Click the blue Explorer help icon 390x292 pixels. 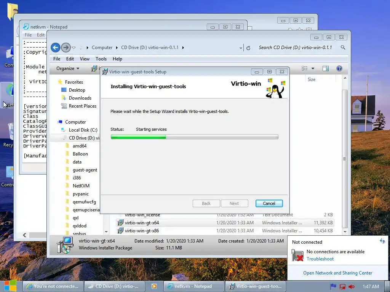click(x=339, y=68)
